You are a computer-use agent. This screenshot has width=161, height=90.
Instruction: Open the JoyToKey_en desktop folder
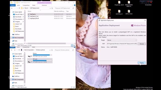tap(119, 12)
